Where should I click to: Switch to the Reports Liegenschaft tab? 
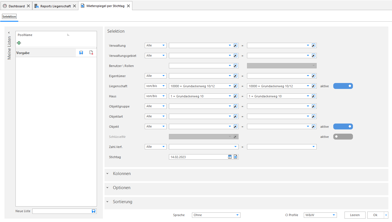click(x=55, y=6)
